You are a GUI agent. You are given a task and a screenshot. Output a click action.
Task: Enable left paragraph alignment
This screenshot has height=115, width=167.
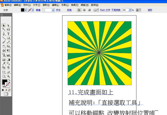tap(79, 10)
